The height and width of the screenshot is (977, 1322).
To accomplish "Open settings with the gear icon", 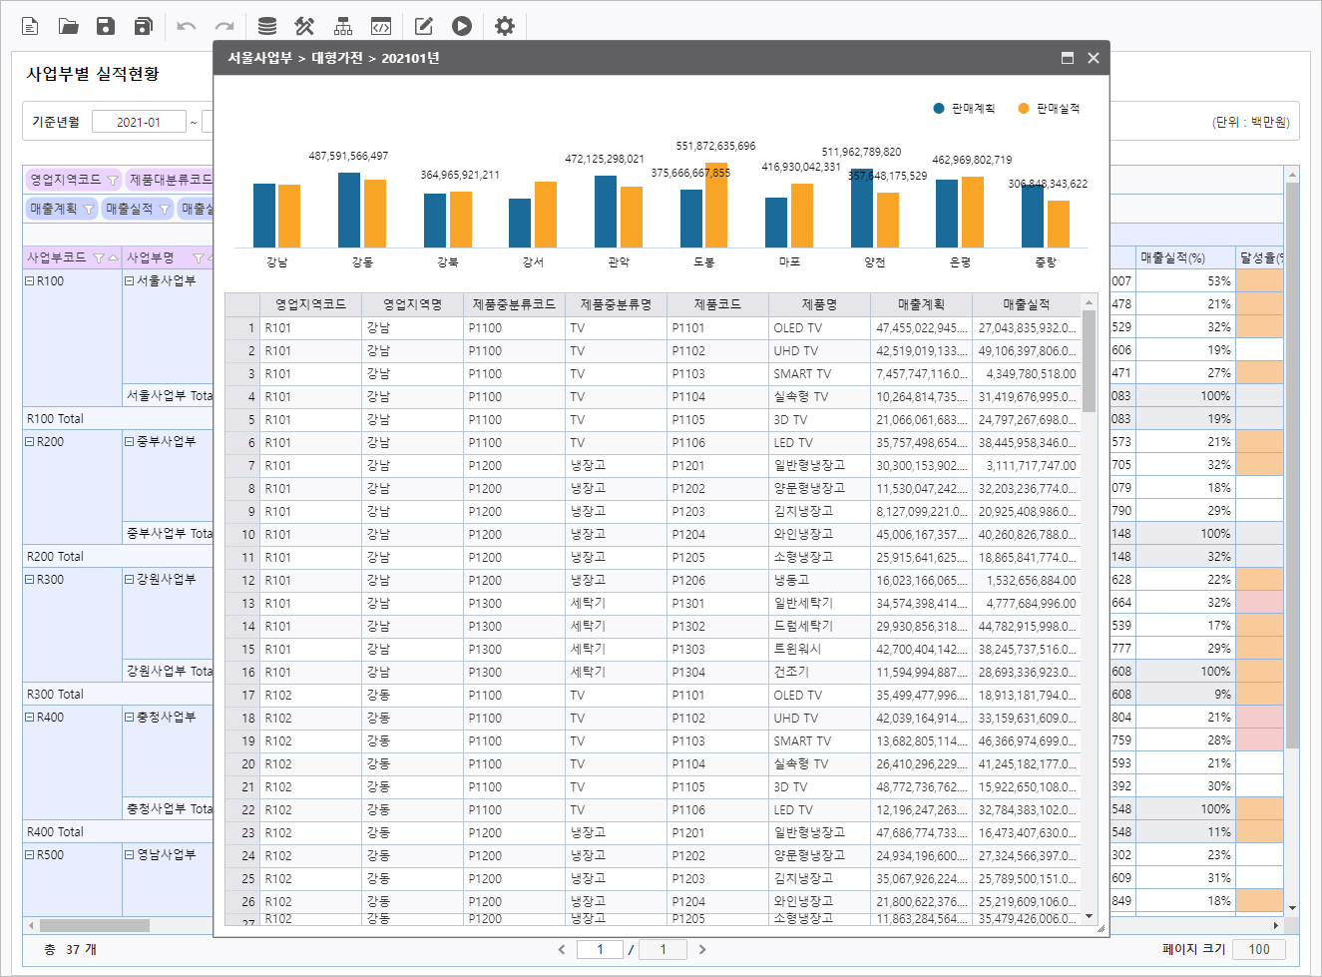I will click(x=505, y=26).
